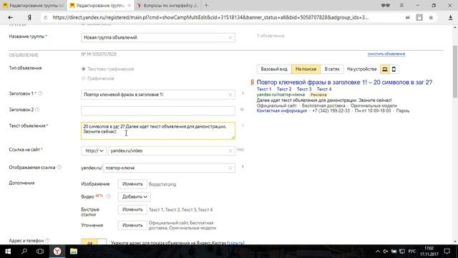
Task: Select Графическое ad type
Action: click(83, 78)
